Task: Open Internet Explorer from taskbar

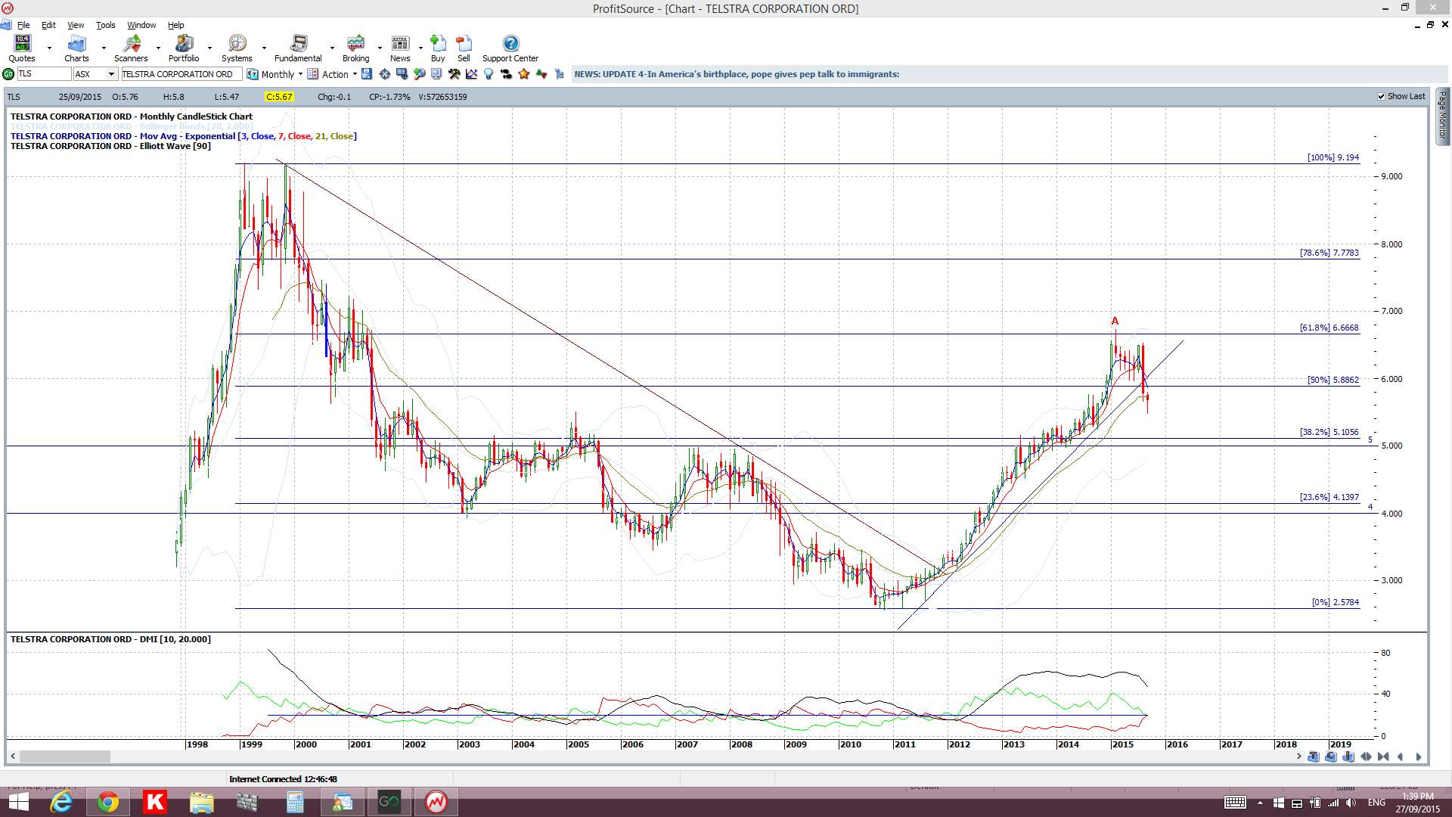Action: click(60, 802)
